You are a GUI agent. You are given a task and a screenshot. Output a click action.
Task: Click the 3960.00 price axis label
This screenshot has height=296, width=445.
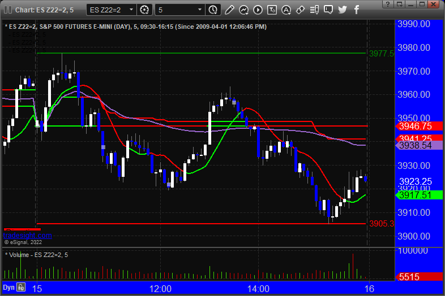coord(414,94)
